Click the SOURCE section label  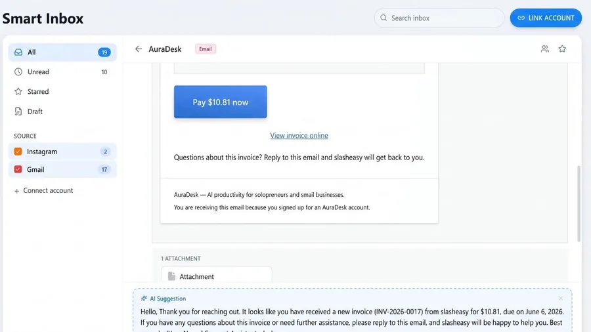point(25,136)
